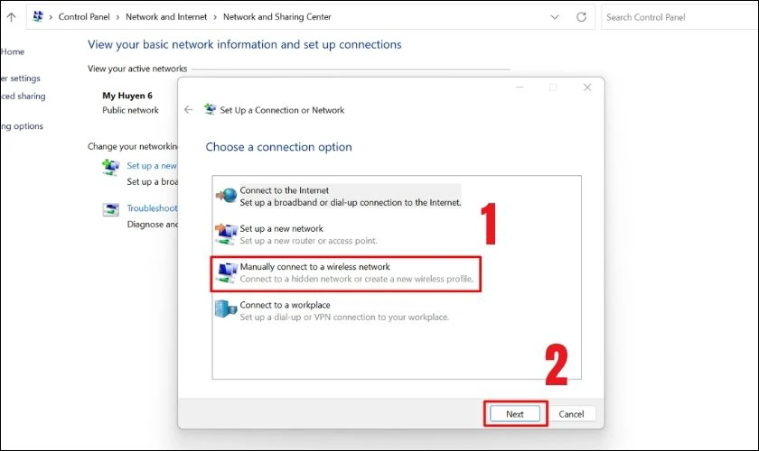Image resolution: width=759 pixels, height=451 pixels.
Task: Click 'Set up a broadband or dial-up' description
Action: 351,203
